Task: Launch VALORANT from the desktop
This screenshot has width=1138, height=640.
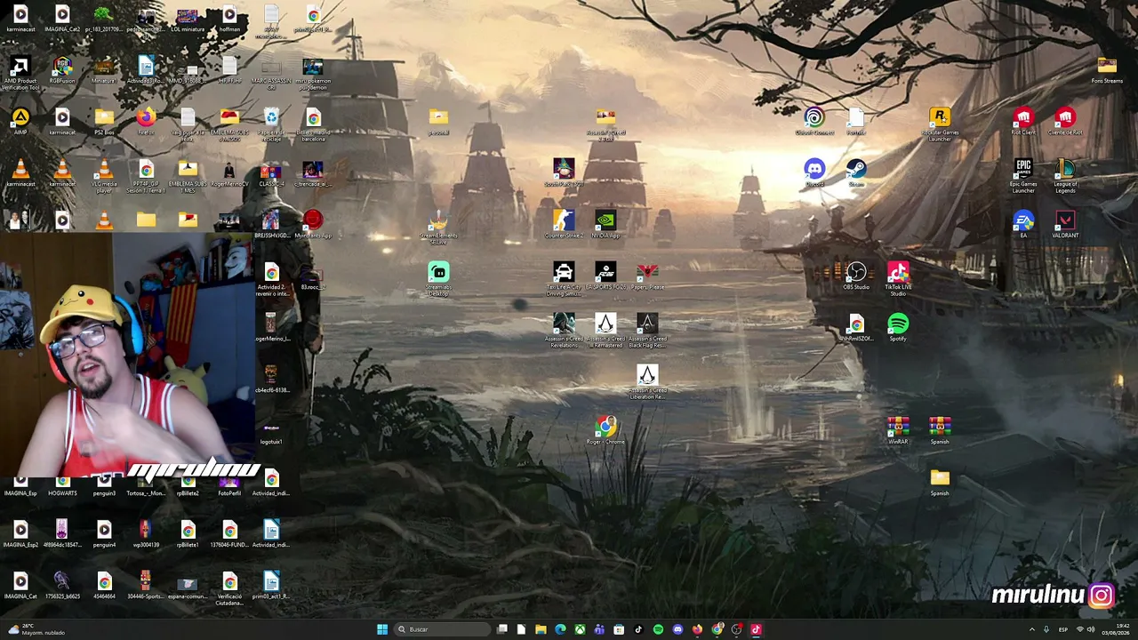Action: (x=1065, y=224)
